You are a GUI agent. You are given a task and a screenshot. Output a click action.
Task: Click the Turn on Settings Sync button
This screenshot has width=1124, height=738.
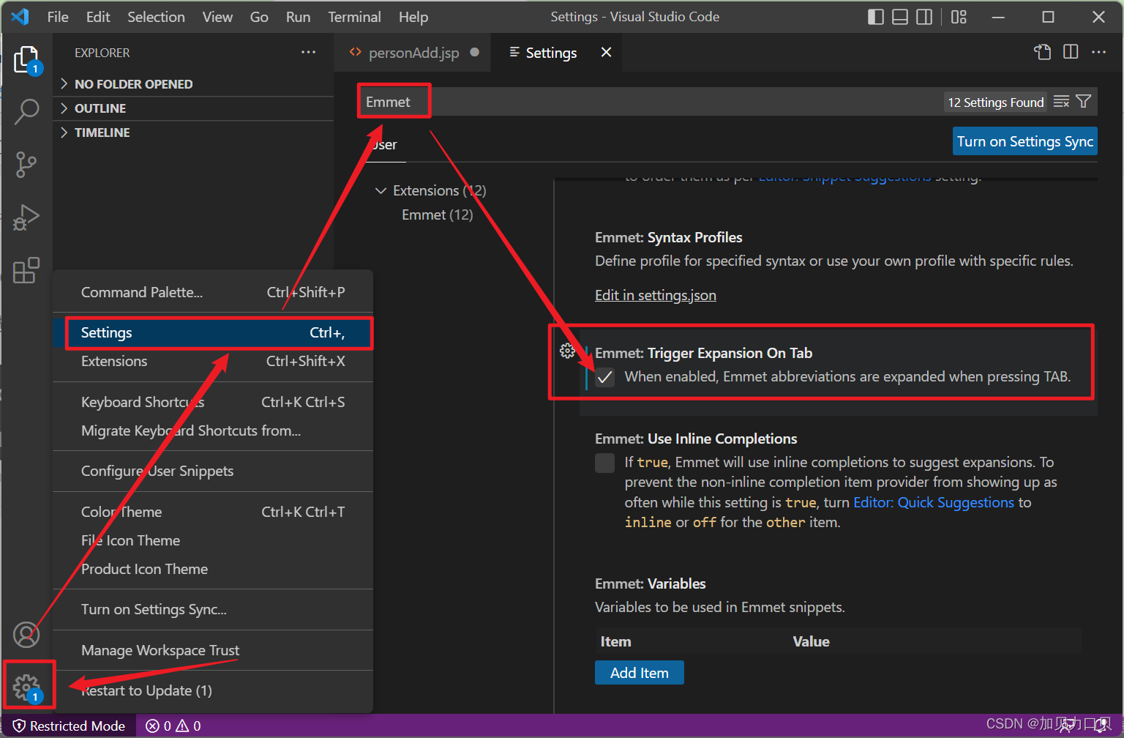[1025, 141]
